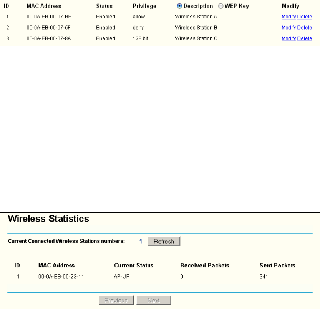Click the Previous page button
The image size is (320, 309).
116,300
